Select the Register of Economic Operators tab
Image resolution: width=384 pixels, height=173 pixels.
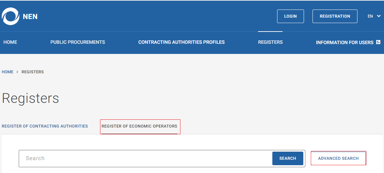pos(140,126)
